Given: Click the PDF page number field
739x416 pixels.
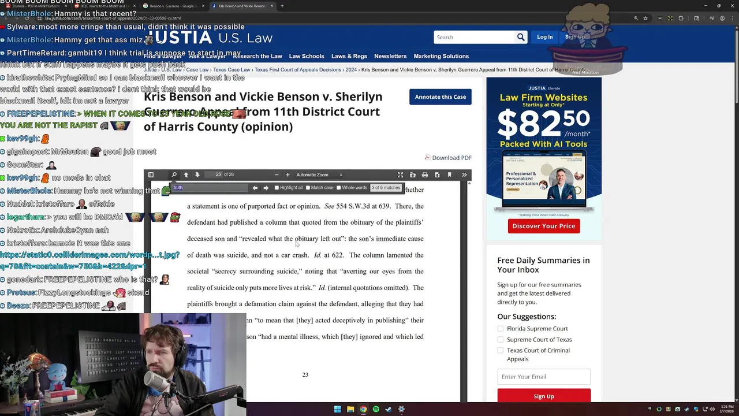Looking at the screenshot, I should [213, 174].
